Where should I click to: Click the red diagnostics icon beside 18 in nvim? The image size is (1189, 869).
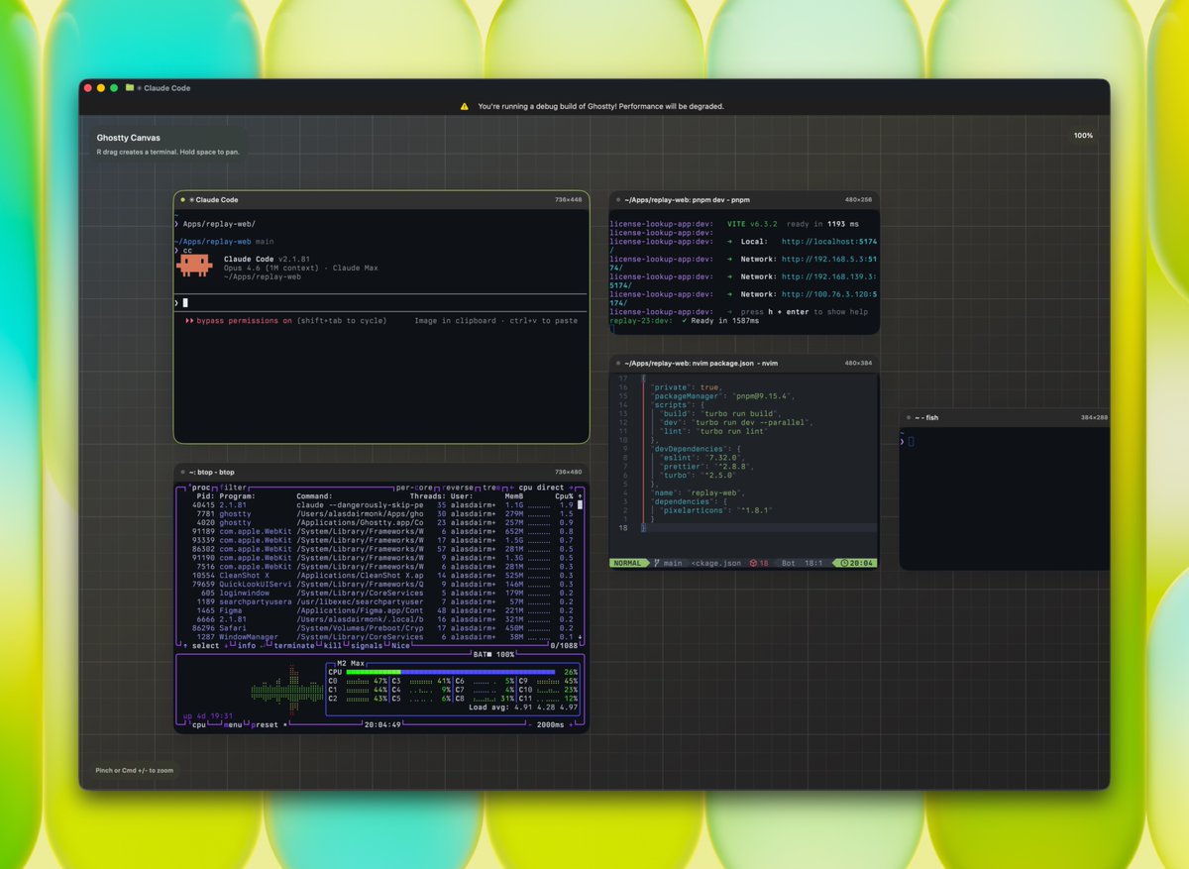(x=753, y=563)
